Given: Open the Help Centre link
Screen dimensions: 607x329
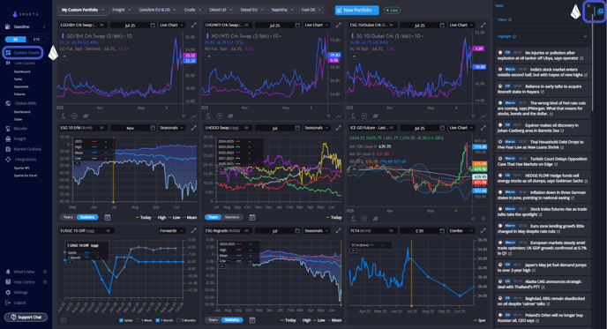Looking at the screenshot, I should [24, 282].
